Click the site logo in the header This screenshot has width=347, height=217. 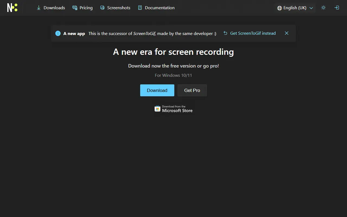click(12, 8)
